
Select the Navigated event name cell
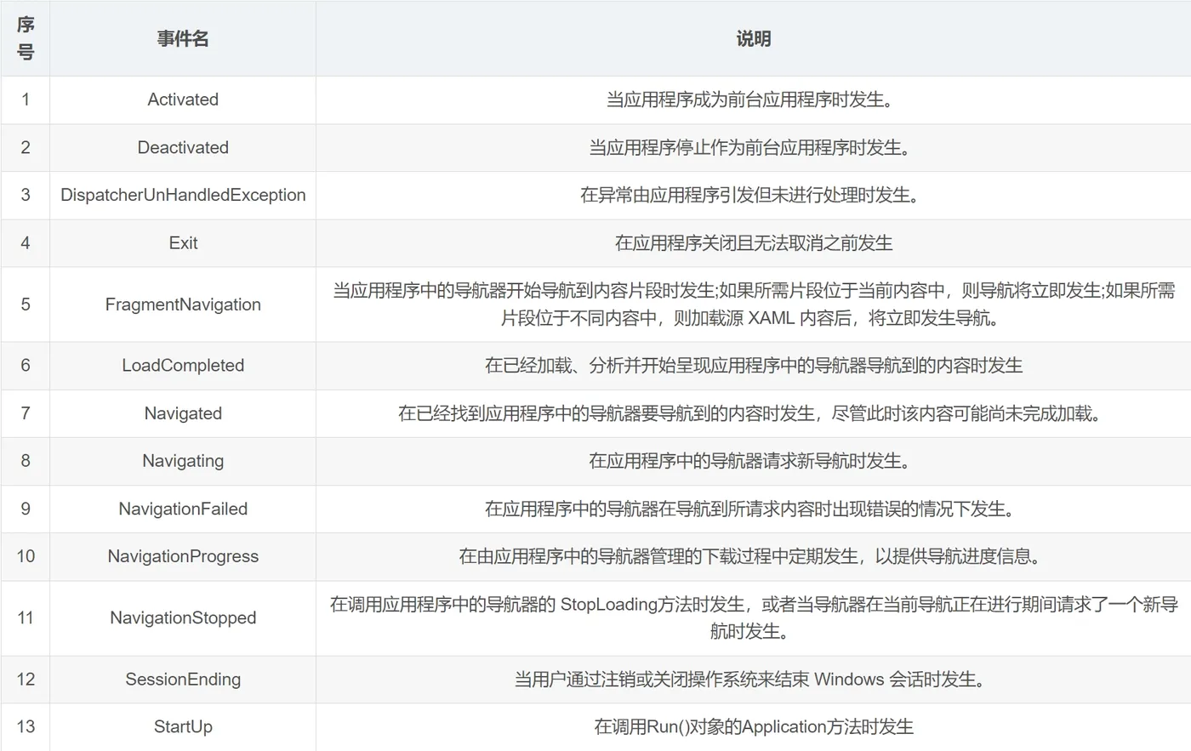click(x=183, y=413)
